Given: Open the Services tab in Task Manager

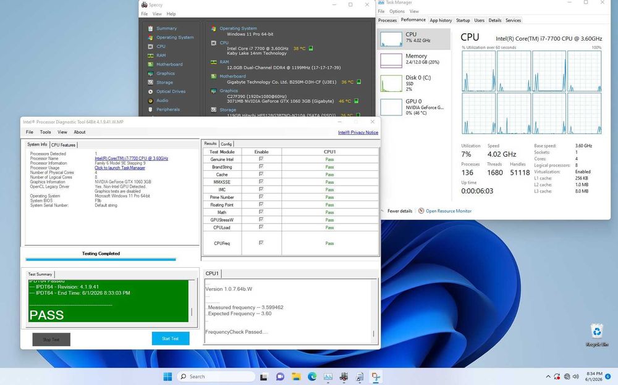Looking at the screenshot, I should click(x=513, y=20).
